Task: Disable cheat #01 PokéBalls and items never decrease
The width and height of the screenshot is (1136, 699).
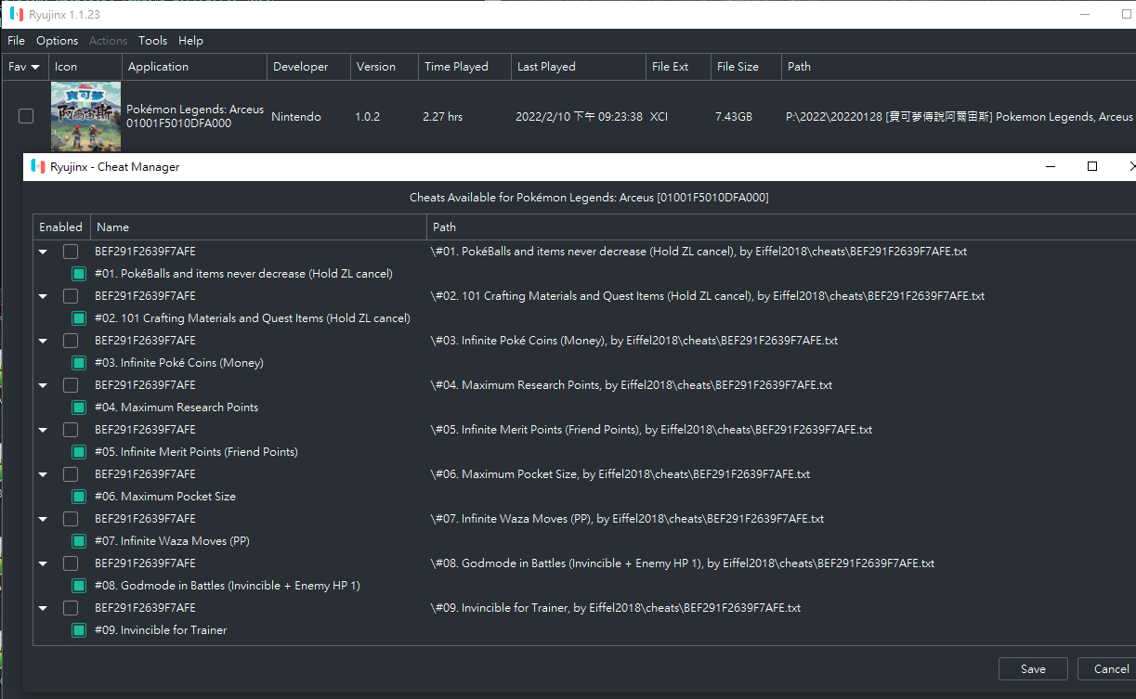Action: click(x=79, y=274)
